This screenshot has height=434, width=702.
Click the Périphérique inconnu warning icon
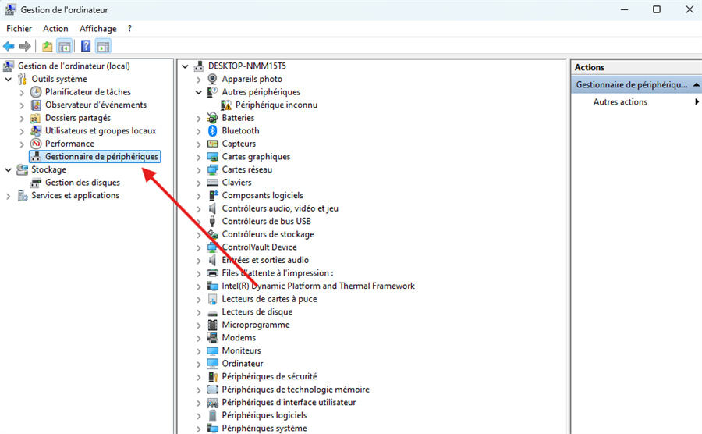pos(226,105)
